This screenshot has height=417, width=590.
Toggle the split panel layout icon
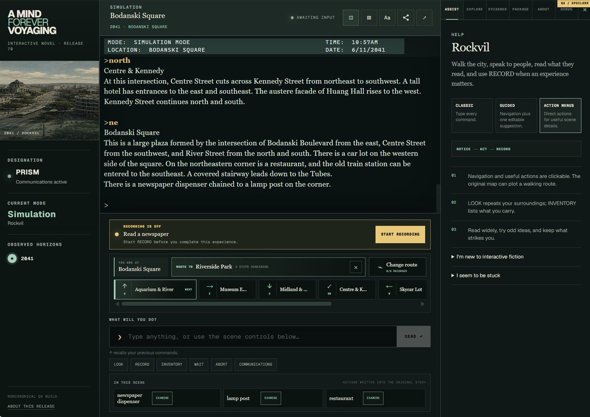(x=351, y=18)
